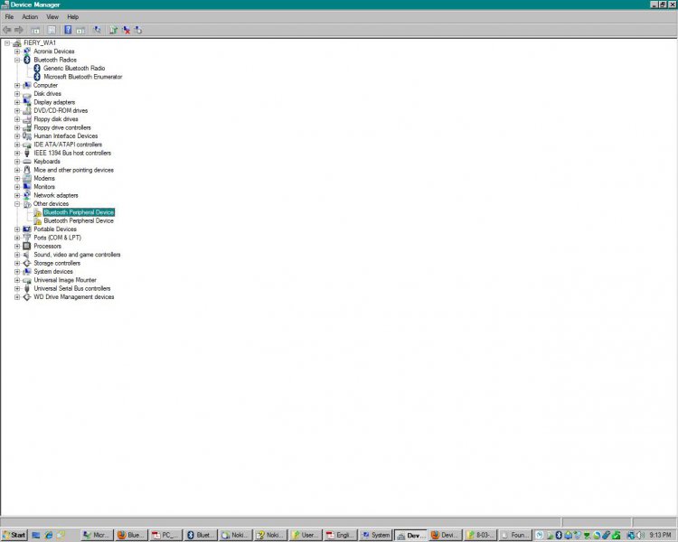Click Scan for hardware changes icon

click(98, 30)
